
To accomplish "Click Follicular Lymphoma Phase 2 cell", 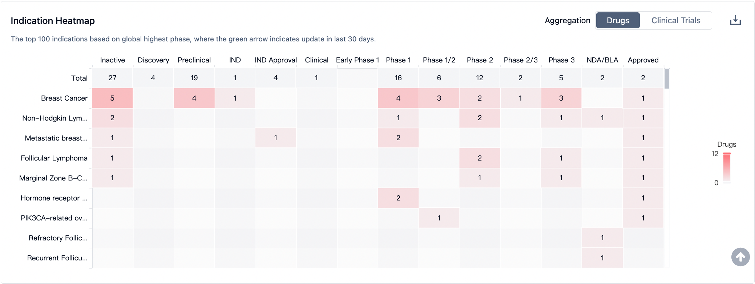I will [480, 158].
